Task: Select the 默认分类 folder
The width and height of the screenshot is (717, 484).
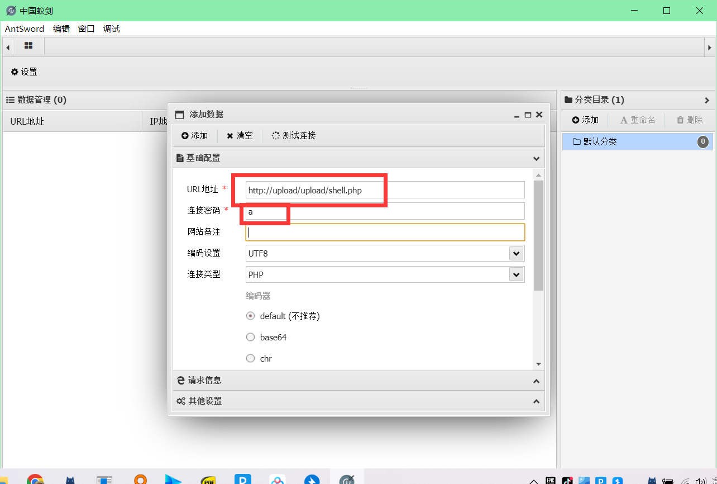Action: tap(600, 142)
